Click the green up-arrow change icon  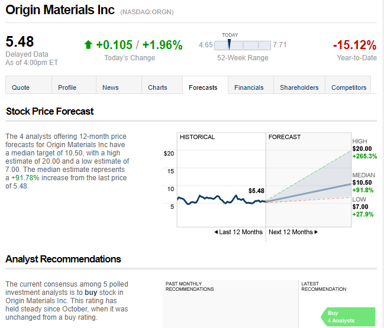click(88, 45)
